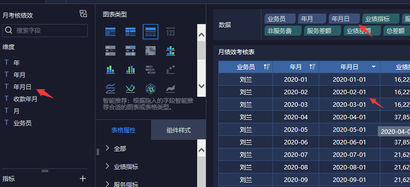Choose the gray comparison bar chart icon
Image resolution: width=410 pixels, height=187 pixels.
151,70
